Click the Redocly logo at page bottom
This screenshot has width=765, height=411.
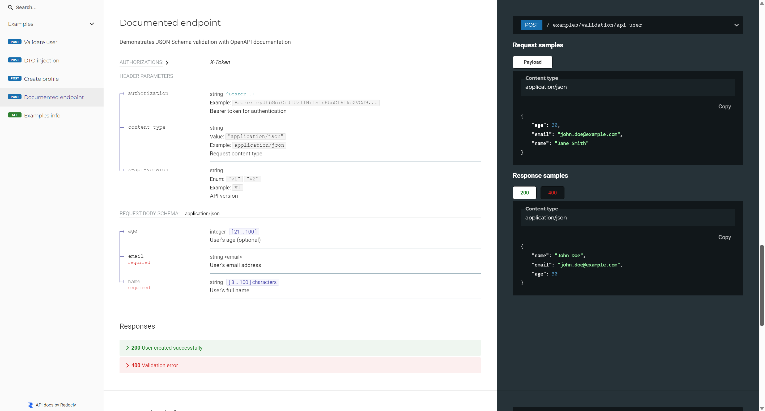tap(31, 405)
